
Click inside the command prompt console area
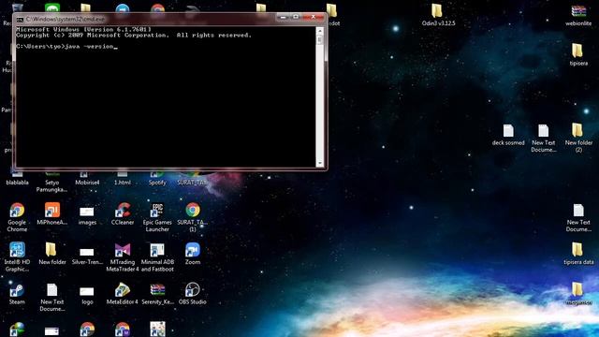[166, 96]
